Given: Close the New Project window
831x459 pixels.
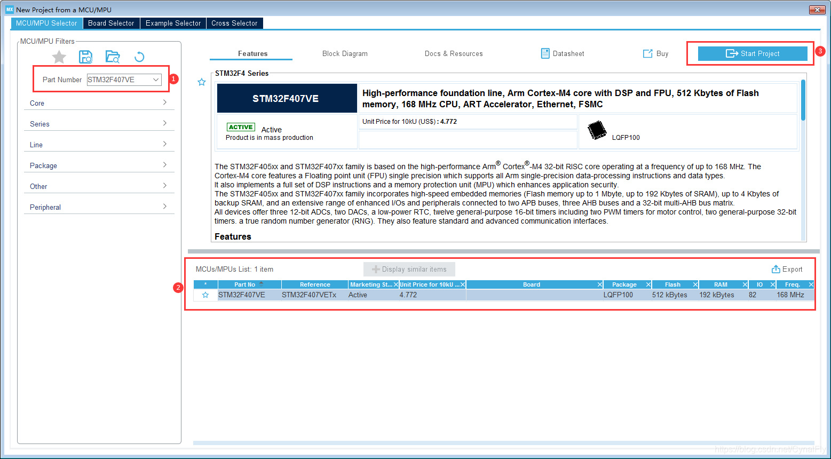Looking at the screenshot, I should click(817, 10).
